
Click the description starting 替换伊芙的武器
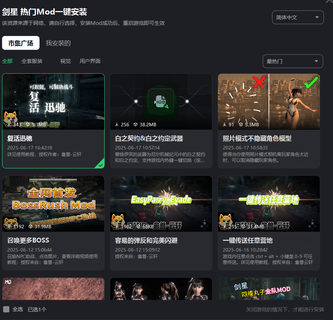point(160,157)
